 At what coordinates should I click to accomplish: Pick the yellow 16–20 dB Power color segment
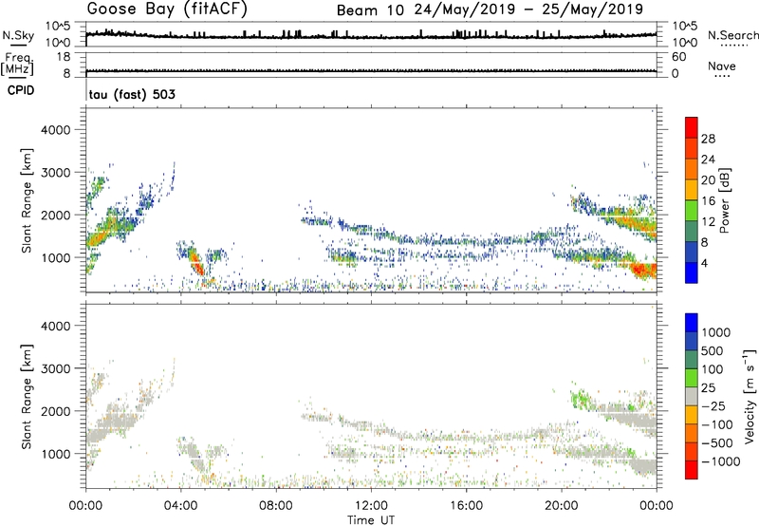click(x=692, y=190)
